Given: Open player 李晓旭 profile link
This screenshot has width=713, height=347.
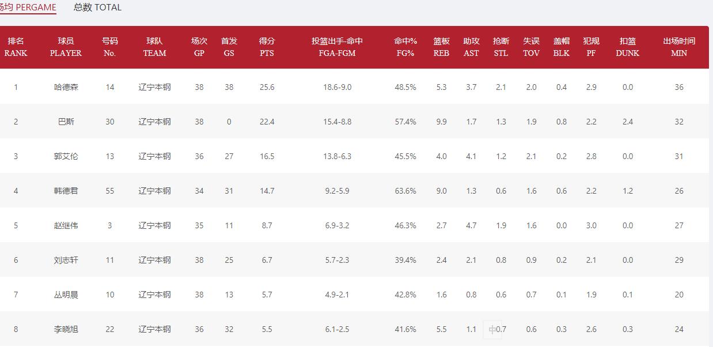Looking at the screenshot, I should [66, 329].
